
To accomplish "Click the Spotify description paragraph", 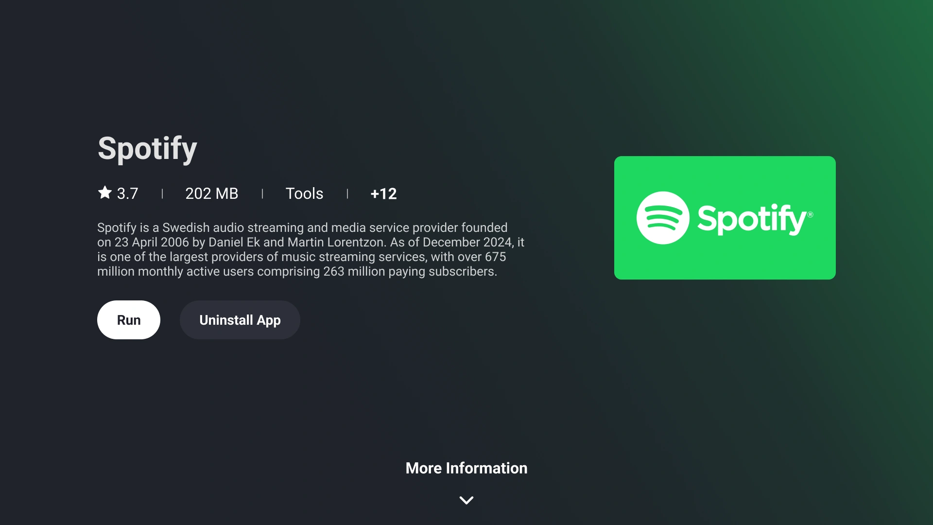I will pyautogui.click(x=311, y=249).
